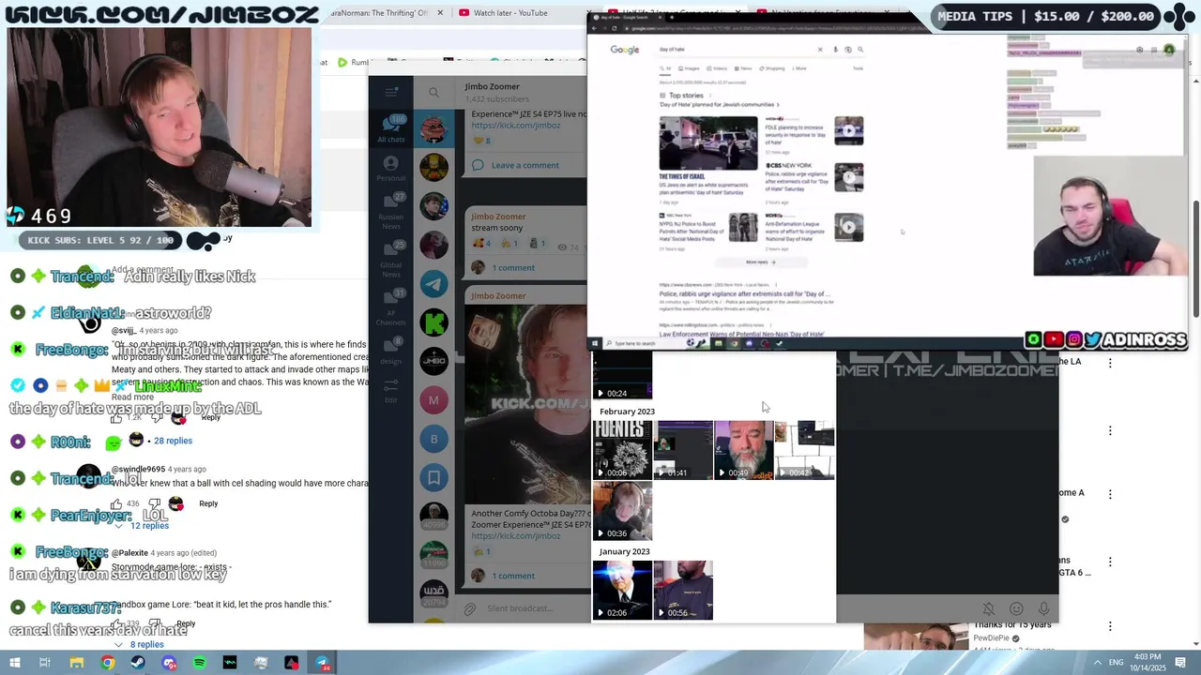Play the 00:49 video thumbnail
This screenshot has height=675, width=1201.
744,450
